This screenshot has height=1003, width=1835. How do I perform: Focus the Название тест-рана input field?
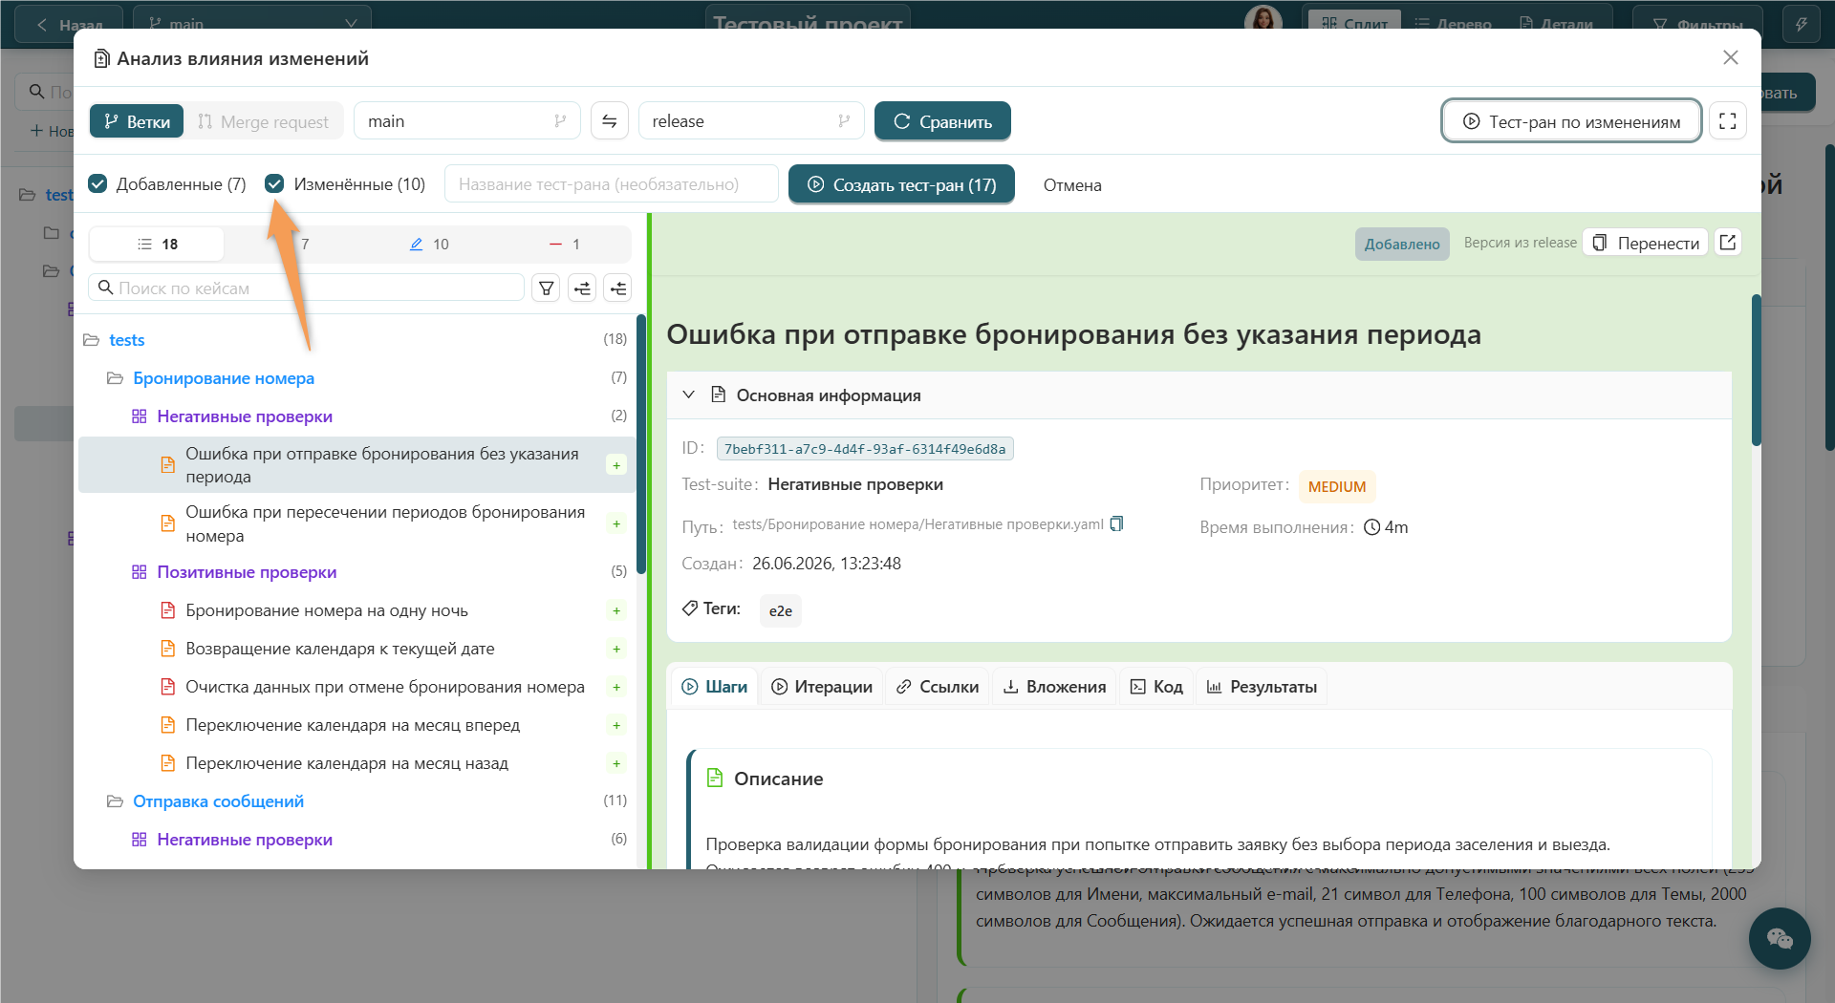(612, 183)
